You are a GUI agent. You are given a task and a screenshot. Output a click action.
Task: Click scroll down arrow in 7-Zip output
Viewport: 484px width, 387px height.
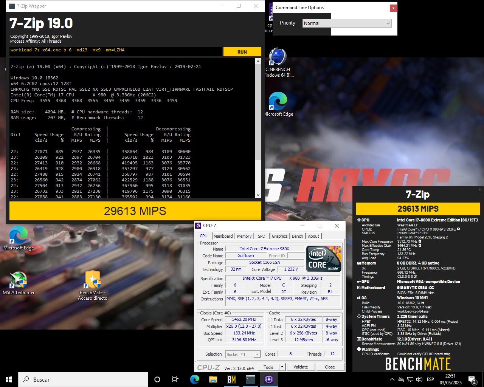click(x=258, y=195)
